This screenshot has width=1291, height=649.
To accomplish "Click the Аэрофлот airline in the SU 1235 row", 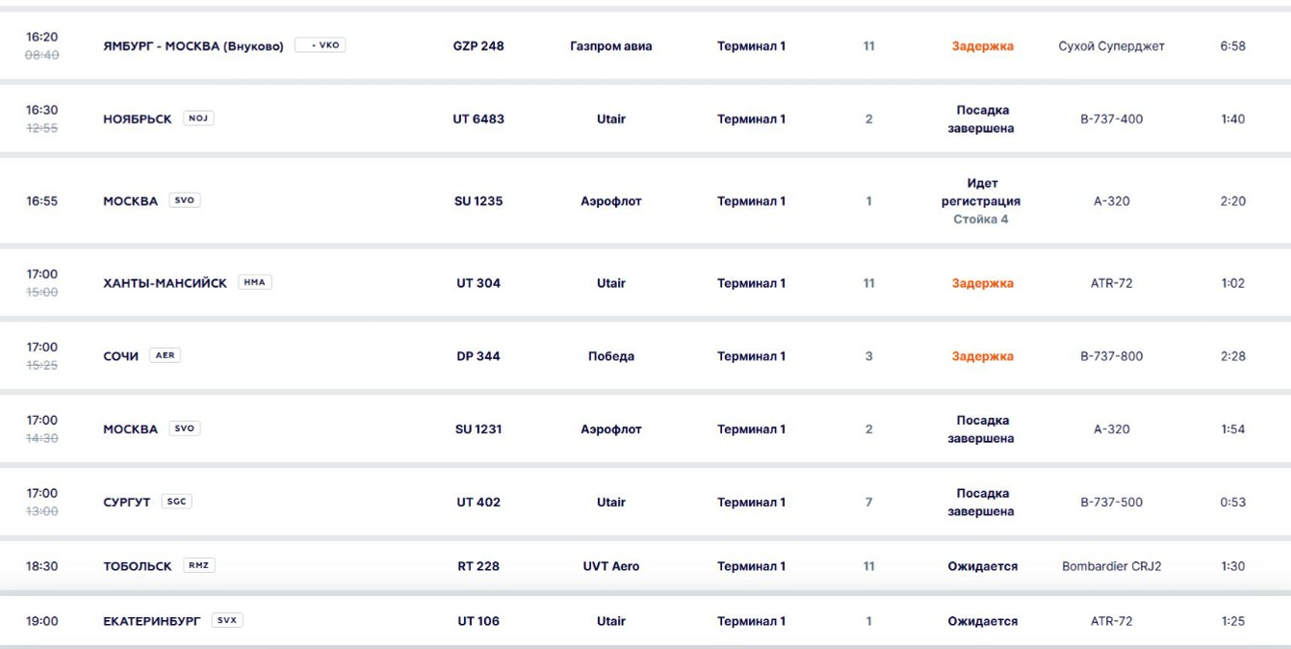I will pyautogui.click(x=610, y=201).
